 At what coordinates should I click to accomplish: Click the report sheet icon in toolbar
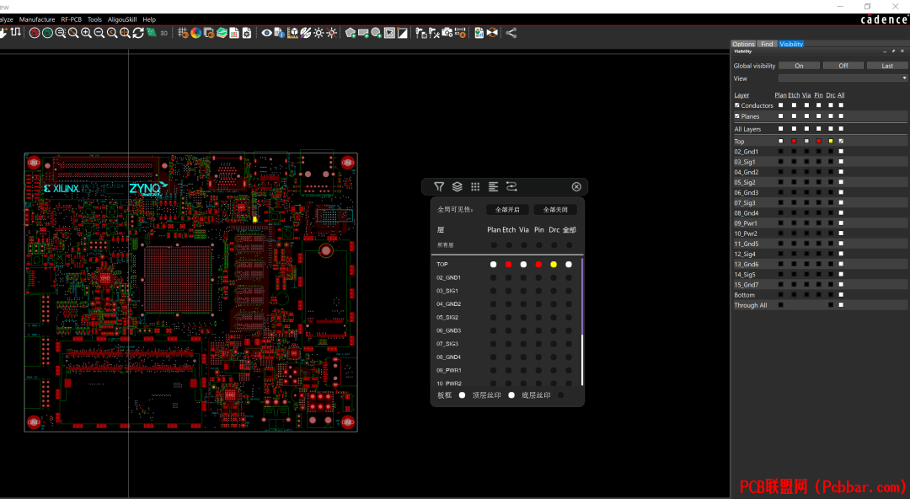(x=234, y=33)
